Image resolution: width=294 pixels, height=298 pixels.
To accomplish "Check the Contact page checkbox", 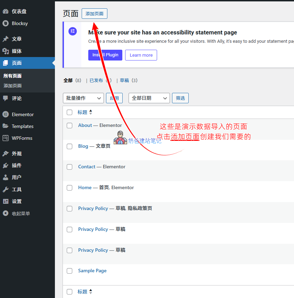I will 70,167.
